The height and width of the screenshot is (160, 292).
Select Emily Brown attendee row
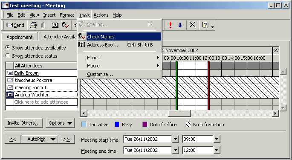click(46, 73)
